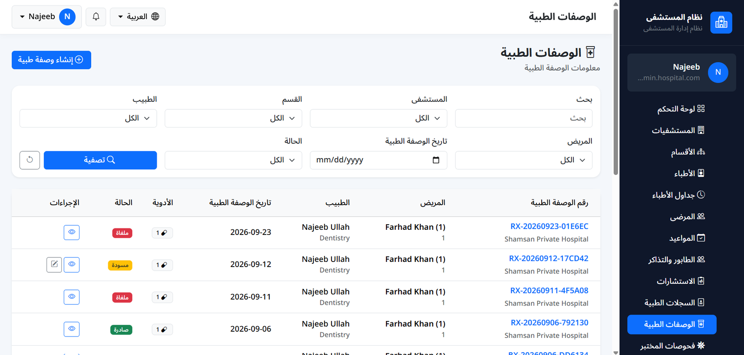Click medication count badge for RX-20260923-01E6EC

(162, 233)
